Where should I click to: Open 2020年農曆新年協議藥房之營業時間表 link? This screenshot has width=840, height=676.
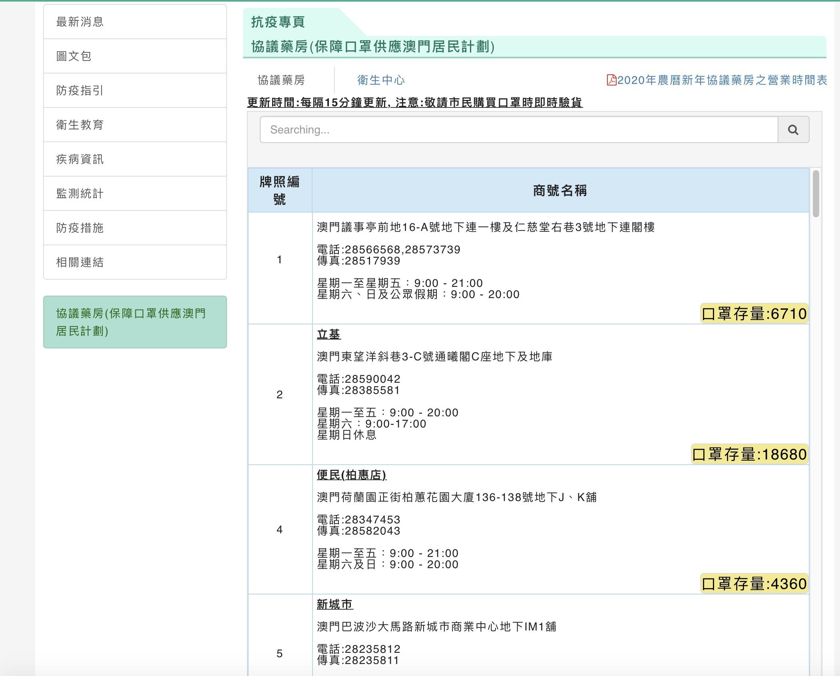pyautogui.click(x=722, y=80)
